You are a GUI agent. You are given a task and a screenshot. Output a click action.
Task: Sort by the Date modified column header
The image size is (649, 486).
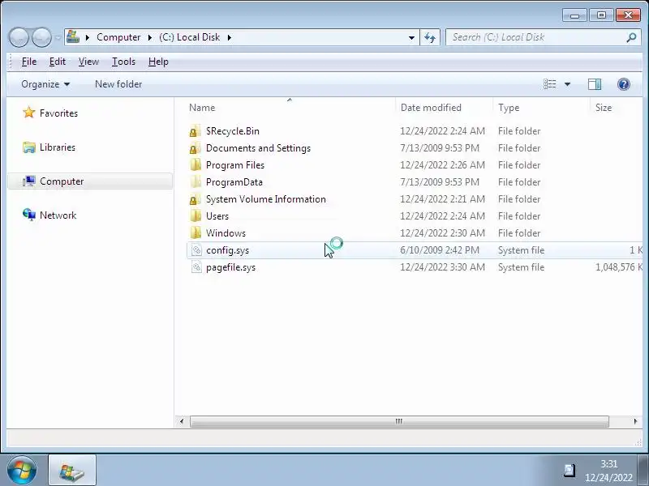click(431, 108)
